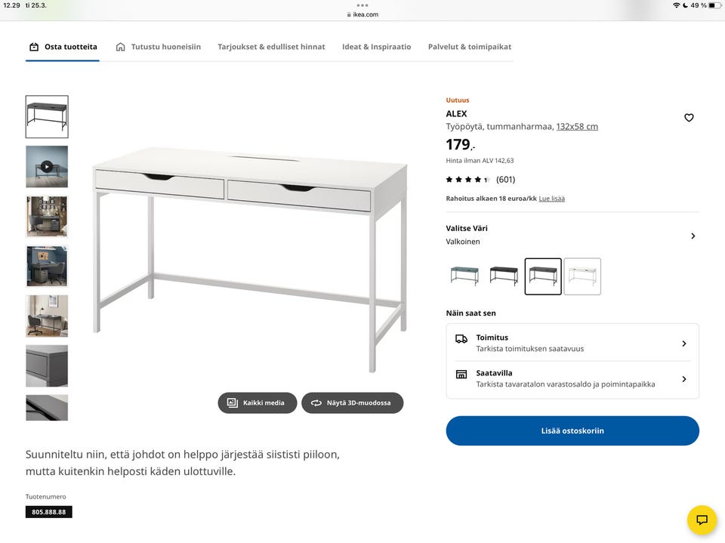This screenshot has height=543, width=725.
Task: Switch to Ideat & Inspiraatio tab
Action: pos(376,47)
